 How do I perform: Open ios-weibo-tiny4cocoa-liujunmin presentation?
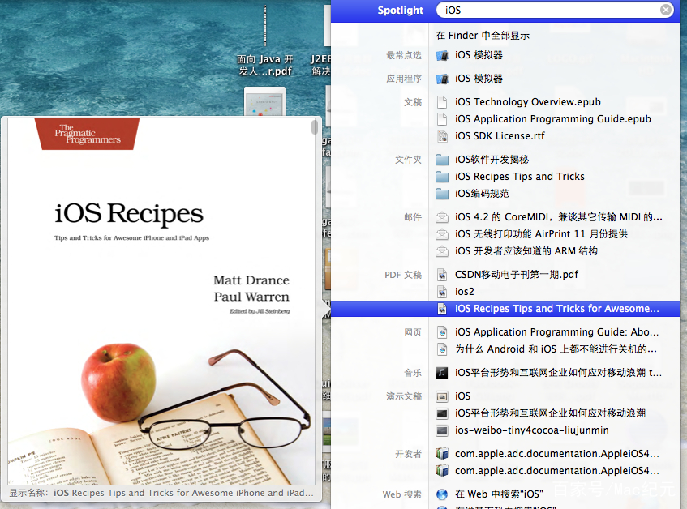pos(531,430)
